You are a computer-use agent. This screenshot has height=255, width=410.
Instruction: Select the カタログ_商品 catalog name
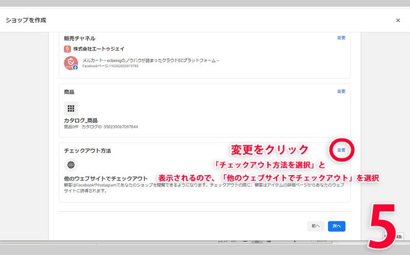[81, 120]
